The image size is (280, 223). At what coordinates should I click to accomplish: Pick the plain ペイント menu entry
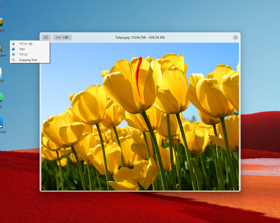(x=30, y=55)
